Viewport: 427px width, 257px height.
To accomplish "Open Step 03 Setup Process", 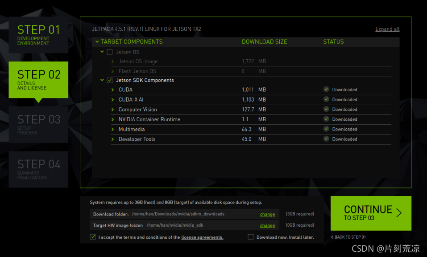I will [x=38, y=125].
